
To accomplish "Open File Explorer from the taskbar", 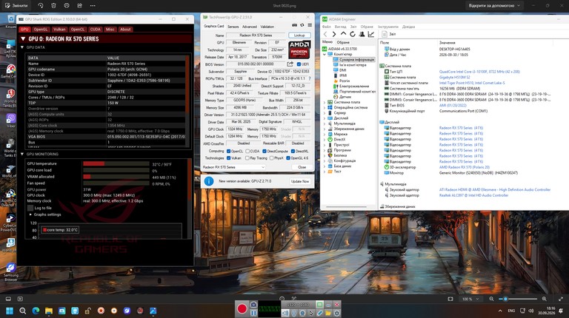I will (x=49, y=311).
